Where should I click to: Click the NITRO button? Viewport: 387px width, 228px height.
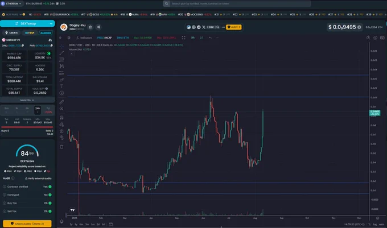[x=30, y=33]
